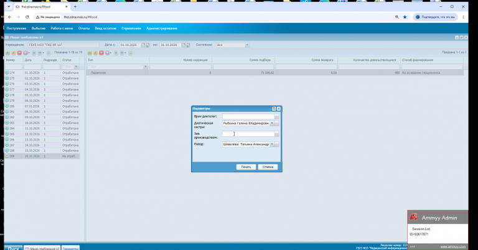Click green add icon in right grid toolbar
478x250 pixels.
point(90,53)
